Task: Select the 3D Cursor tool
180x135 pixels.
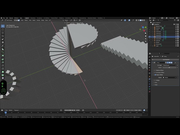Action: pyautogui.click(x=3, y=29)
